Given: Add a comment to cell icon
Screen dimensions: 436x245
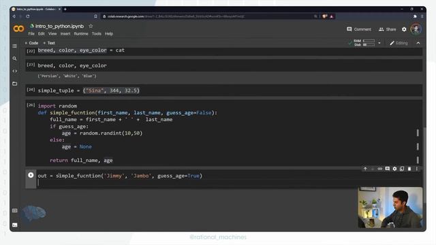Looking at the screenshot, I should (388, 169).
